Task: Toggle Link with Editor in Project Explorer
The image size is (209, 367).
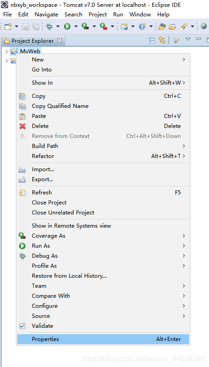Action: click(162, 40)
